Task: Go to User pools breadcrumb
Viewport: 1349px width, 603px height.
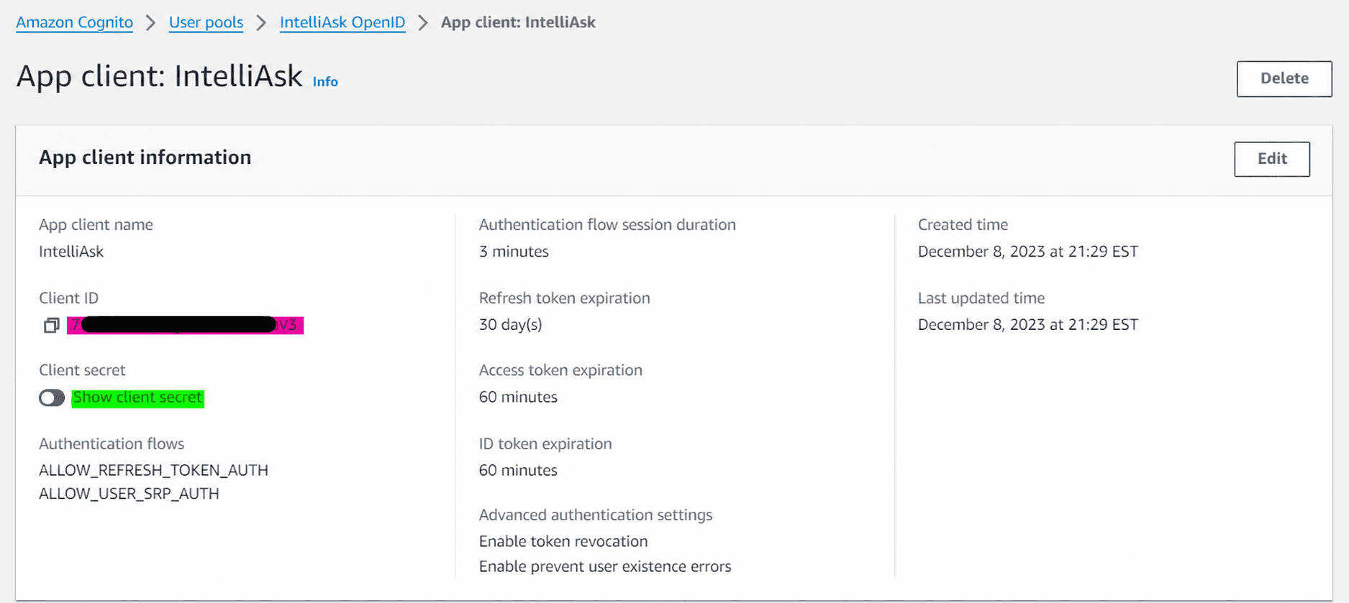Action: (x=206, y=22)
